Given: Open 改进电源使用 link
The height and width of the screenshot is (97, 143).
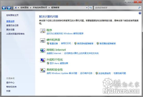Looking at the screenshot, I should point(105,73).
